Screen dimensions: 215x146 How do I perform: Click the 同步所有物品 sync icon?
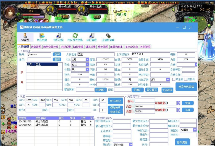click(75, 37)
